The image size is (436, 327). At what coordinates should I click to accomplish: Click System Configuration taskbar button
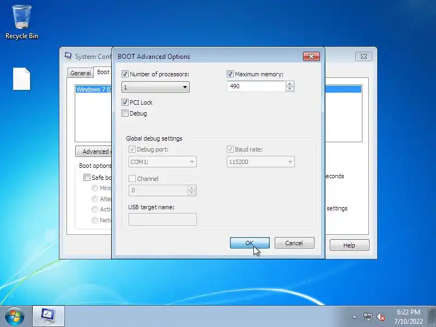click(49, 316)
